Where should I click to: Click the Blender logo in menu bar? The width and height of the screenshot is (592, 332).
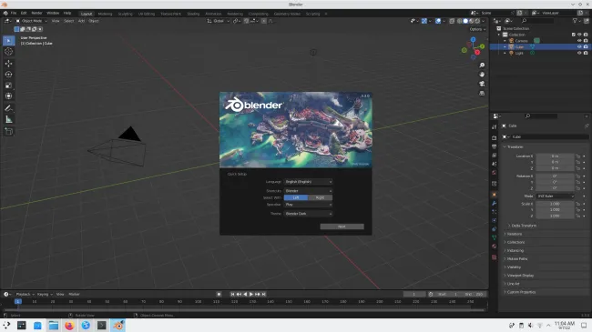(x=5, y=13)
